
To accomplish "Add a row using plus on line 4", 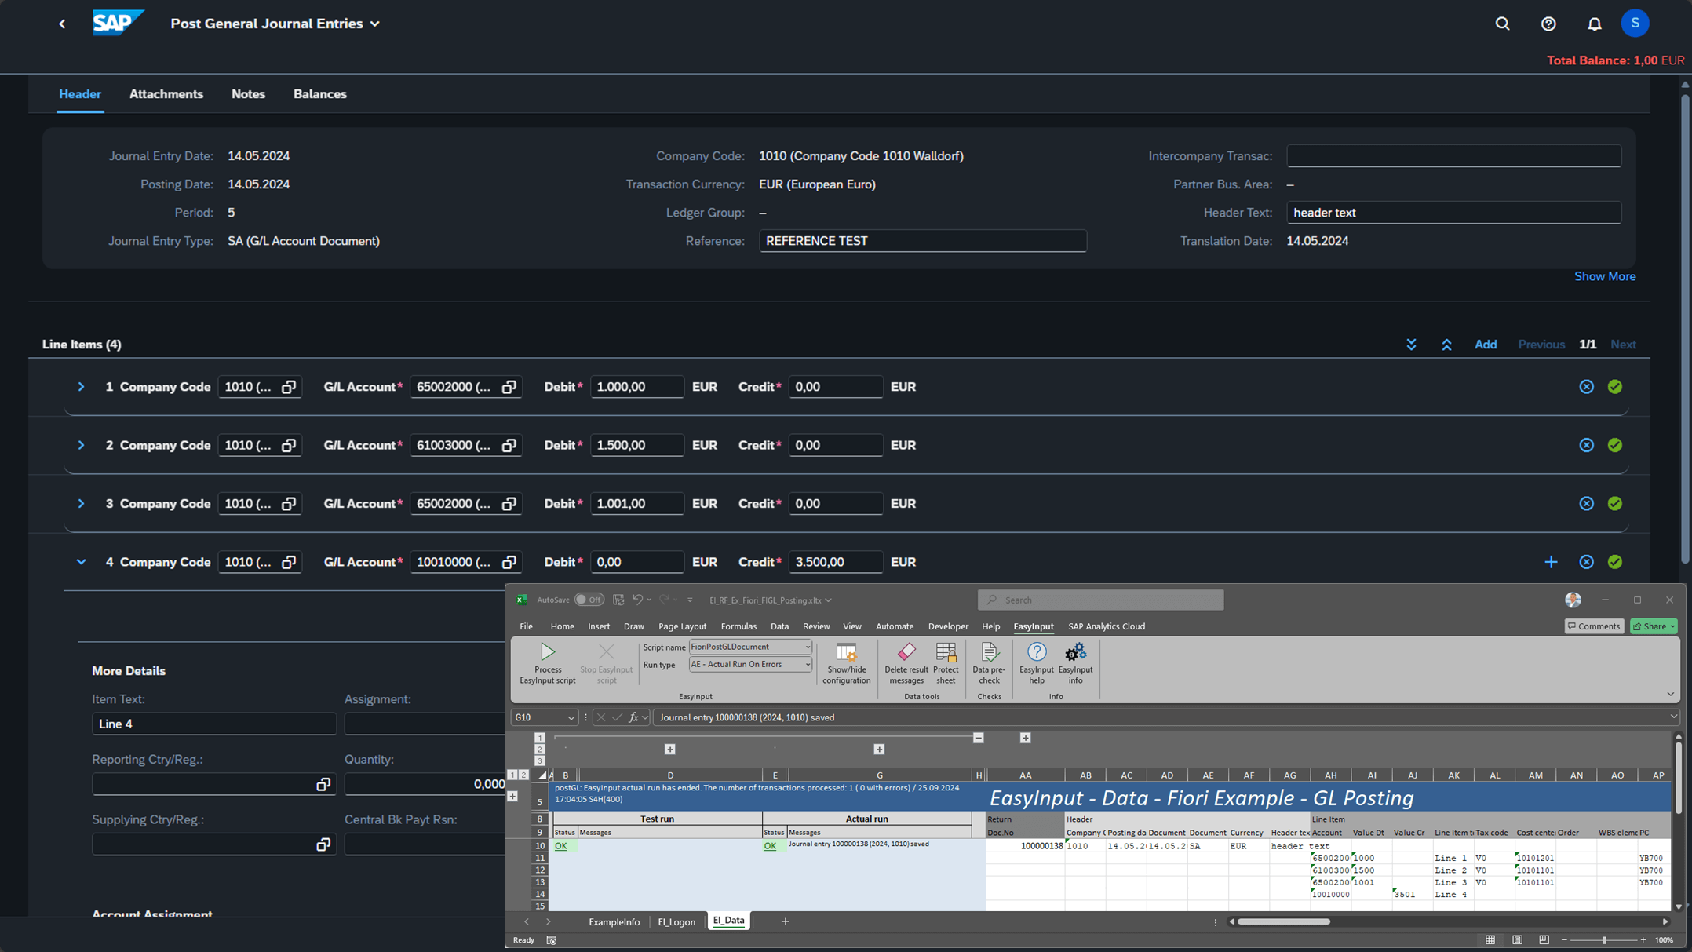I will tap(1551, 562).
